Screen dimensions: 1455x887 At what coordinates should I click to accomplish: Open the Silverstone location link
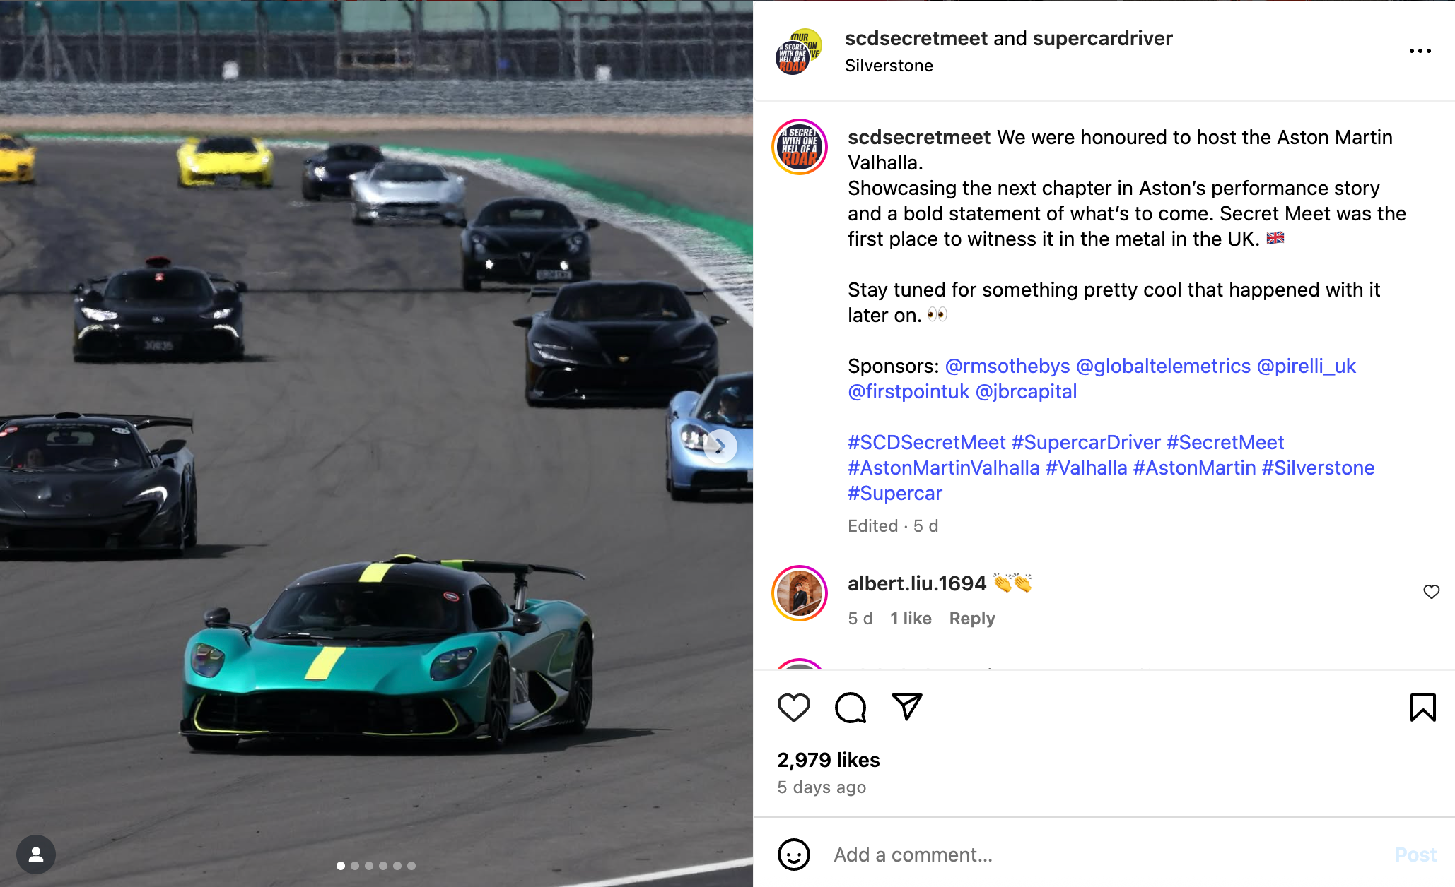coord(889,66)
